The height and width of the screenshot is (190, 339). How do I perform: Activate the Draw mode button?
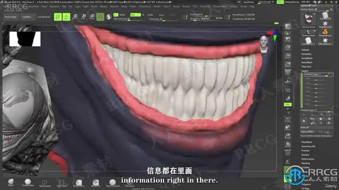(66, 17)
